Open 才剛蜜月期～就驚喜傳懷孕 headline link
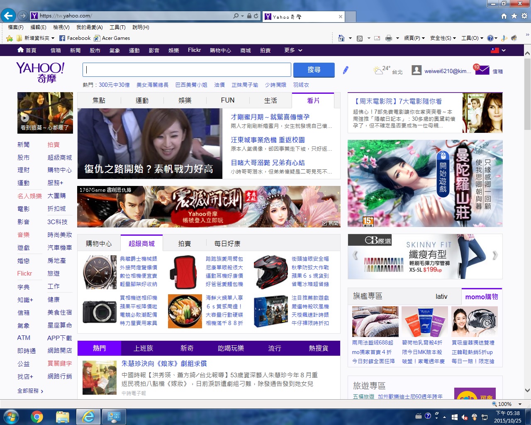Viewport: 531px width, 425px height. click(270, 117)
